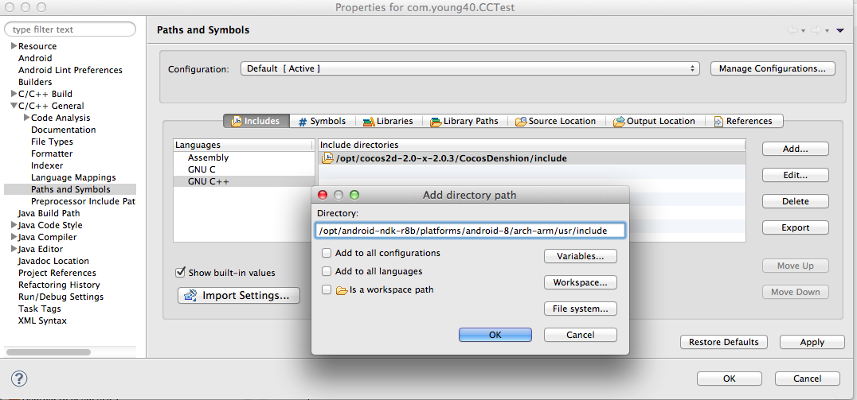Click the Variables... button
The image size is (857, 400).
point(580,256)
